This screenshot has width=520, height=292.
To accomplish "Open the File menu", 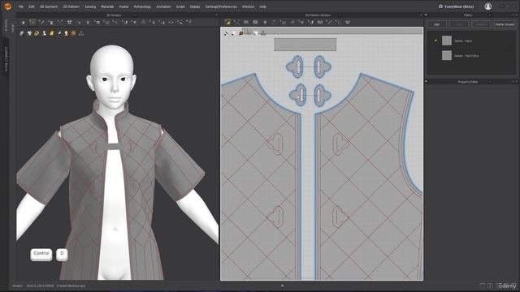I will tap(21, 6).
